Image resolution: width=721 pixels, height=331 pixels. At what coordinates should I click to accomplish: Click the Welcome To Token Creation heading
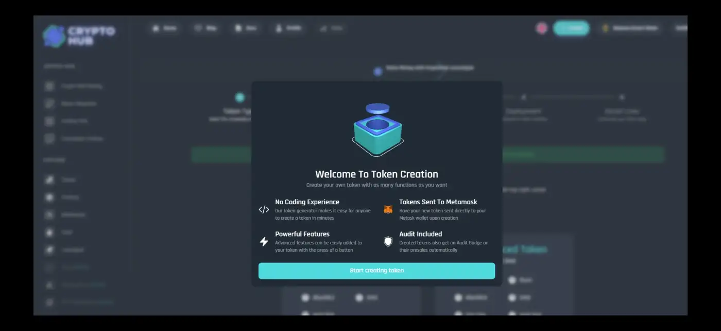[376, 174]
